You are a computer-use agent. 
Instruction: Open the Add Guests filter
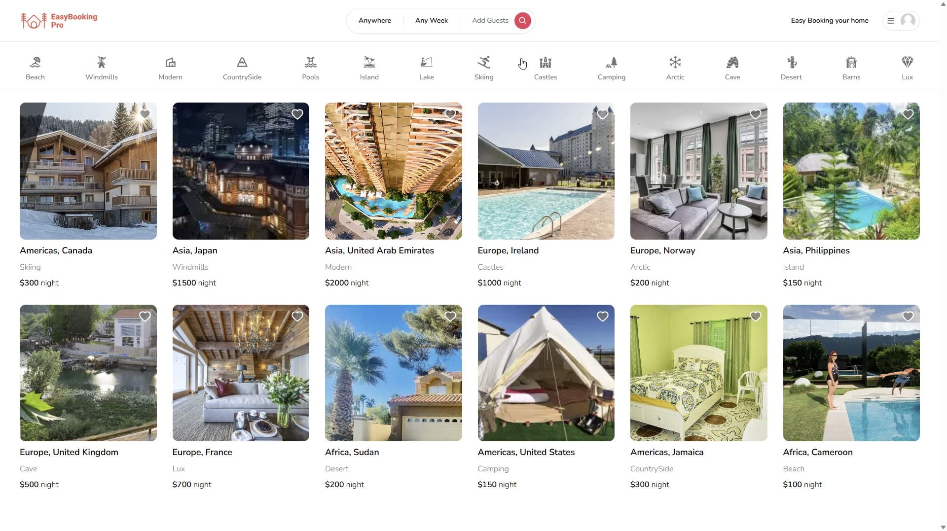(490, 21)
